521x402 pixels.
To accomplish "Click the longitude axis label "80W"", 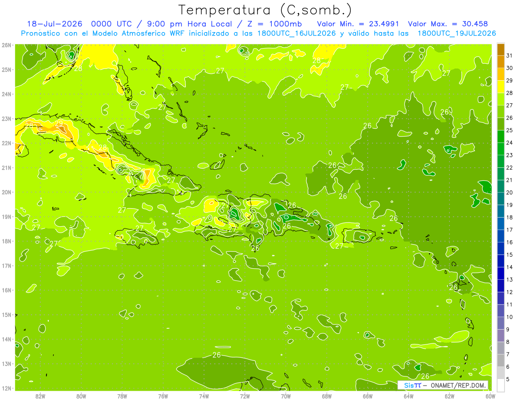I will pos(81,396).
